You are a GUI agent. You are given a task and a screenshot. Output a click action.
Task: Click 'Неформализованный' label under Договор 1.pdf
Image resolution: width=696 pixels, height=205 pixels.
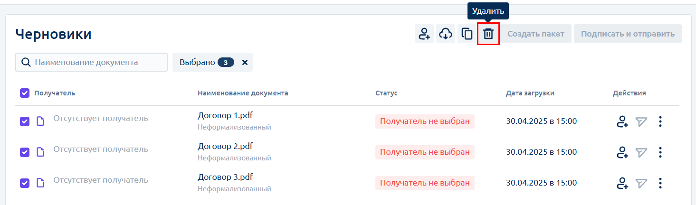234,127
